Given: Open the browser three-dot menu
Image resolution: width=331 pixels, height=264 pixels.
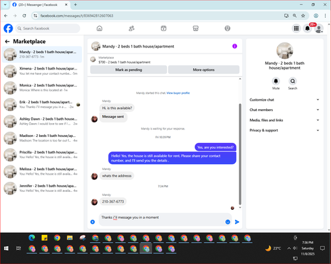Looking at the screenshot, I should (x=325, y=16).
